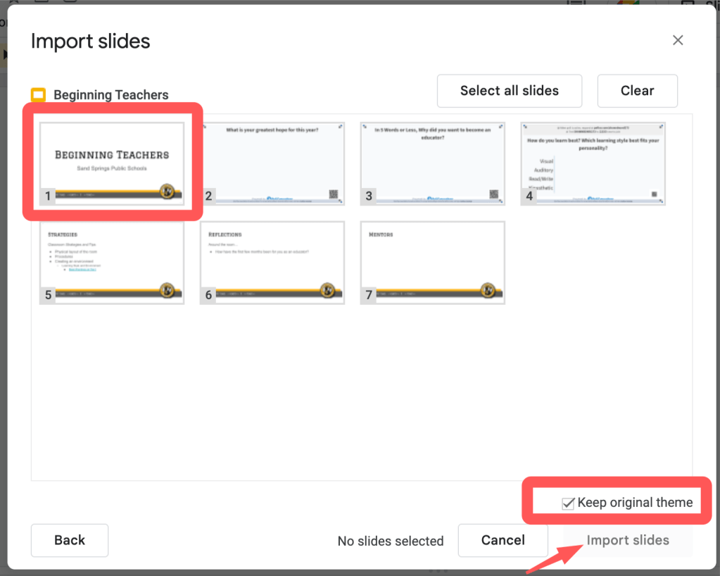Close the Import slides dialog with the X
720x576 pixels.
point(678,41)
